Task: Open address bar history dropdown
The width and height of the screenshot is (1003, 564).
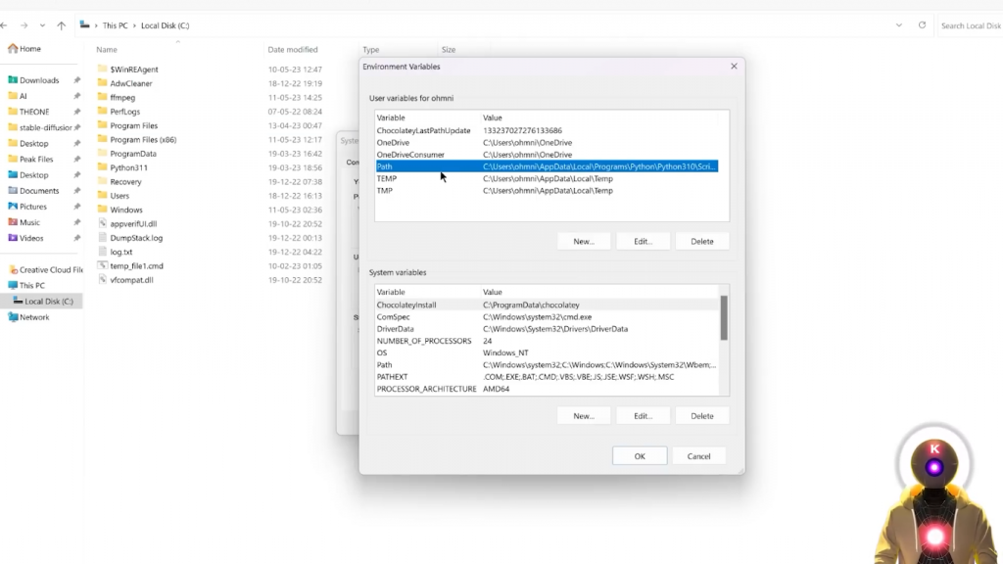Action: coord(899,25)
